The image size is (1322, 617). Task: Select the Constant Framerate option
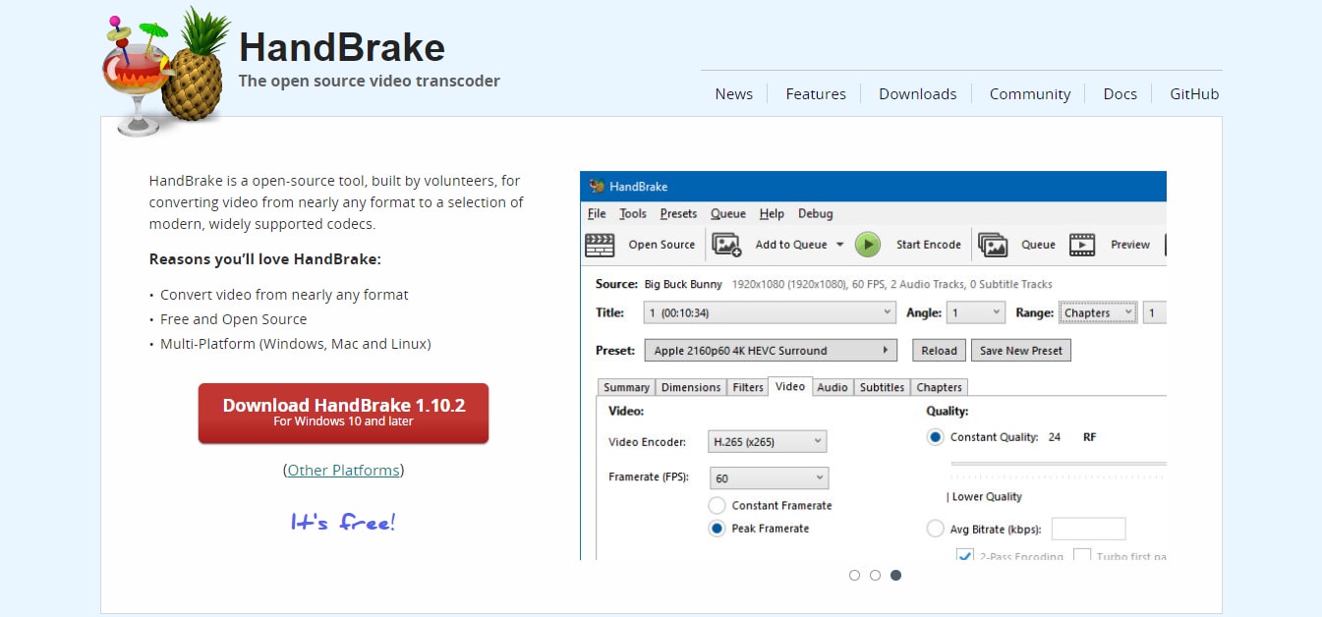click(718, 505)
